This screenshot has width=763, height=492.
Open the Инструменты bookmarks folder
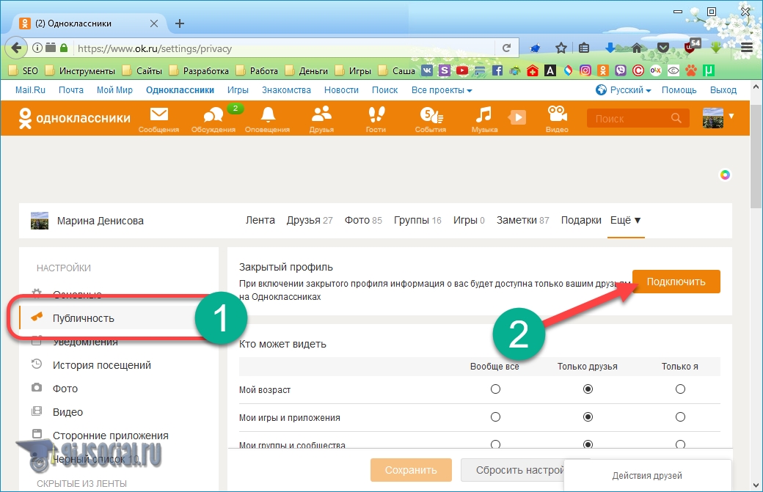80,70
